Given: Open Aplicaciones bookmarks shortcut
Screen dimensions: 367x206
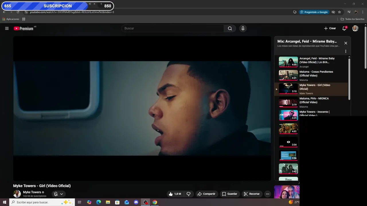Looking at the screenshot, I should tap(11, 19).
